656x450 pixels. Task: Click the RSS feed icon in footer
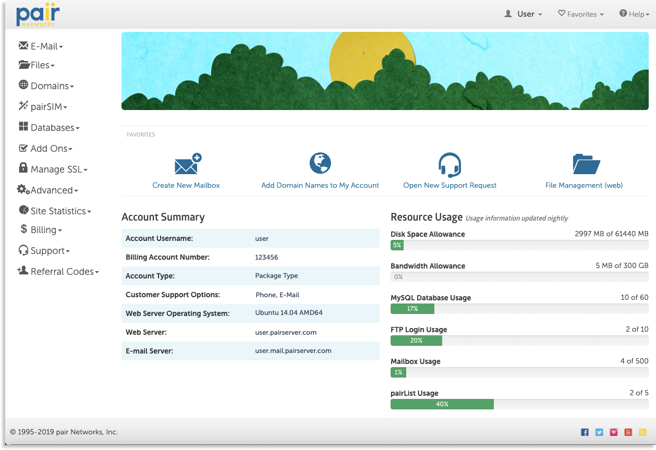(643, 432)
